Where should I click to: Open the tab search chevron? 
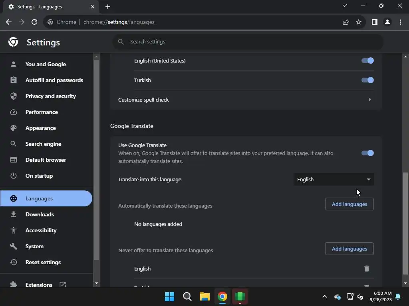tap(345, 6)
